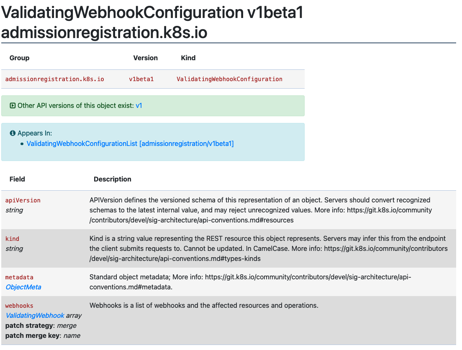The image size is (462, 350).
Task: Click the webhooks field name
Action: pyautogui.click(x=19, y=306)
